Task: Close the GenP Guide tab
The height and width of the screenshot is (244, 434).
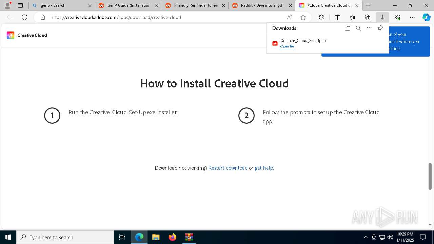Action: coord(157,5)
